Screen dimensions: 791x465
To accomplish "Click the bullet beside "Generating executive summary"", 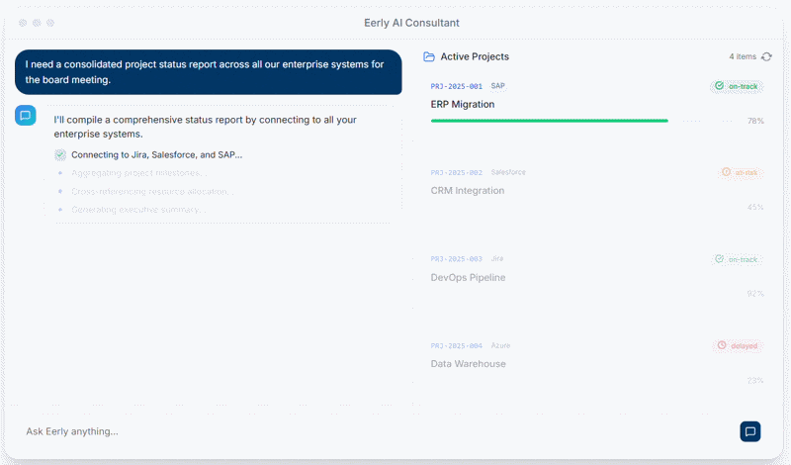I will pos(60,210).
